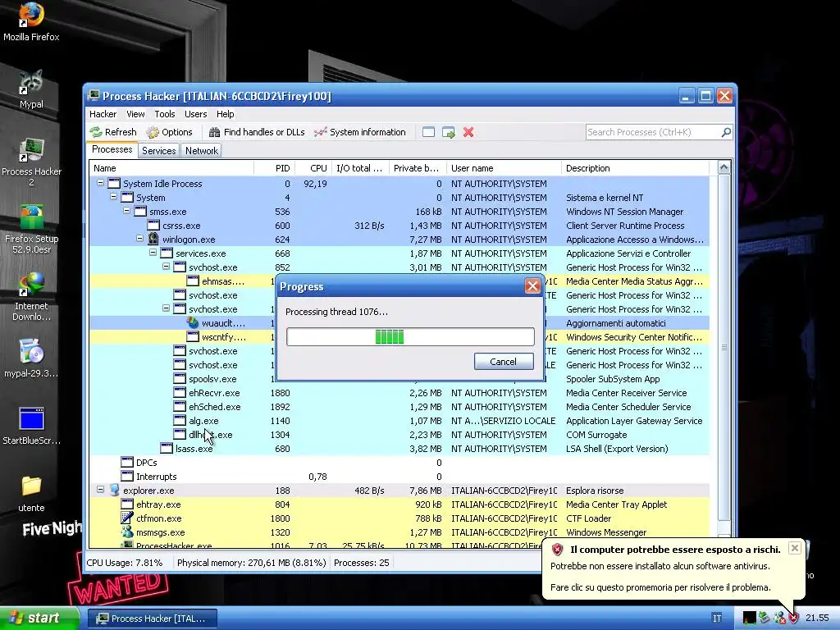Click the find window and thread icon
The image size is (840, 630).
(x=449, y=132)
